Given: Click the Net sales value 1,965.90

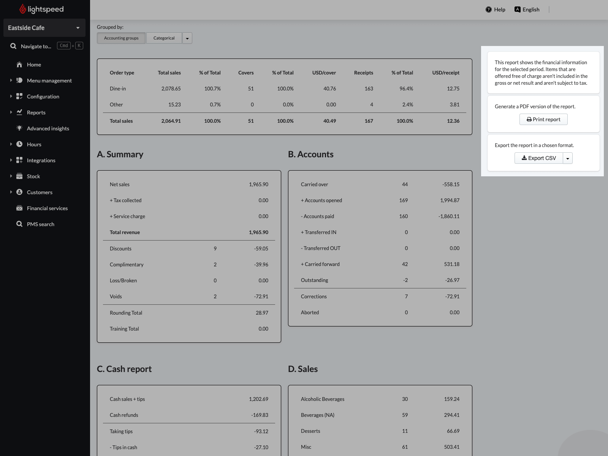Looking at the screenshot, I should [258, 184].
